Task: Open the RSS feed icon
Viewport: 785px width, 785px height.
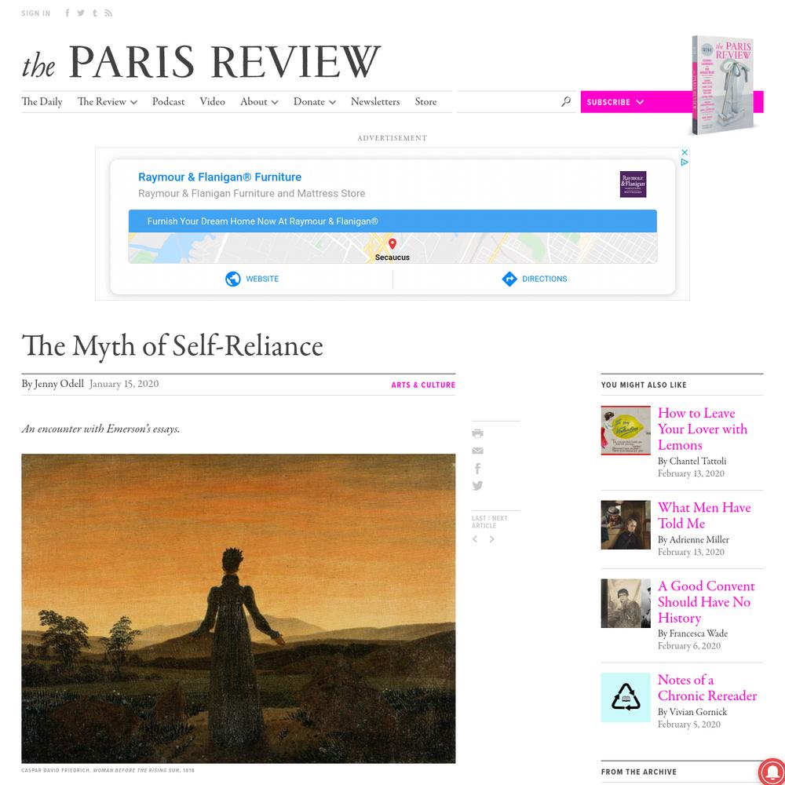Action: tap(108, 13)
